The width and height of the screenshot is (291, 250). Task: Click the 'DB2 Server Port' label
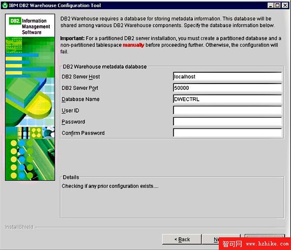[x=80, y=88]
